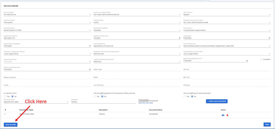Open Date Of Joining Present Duty calendar icon
This screenshot has width=275, height=129.
click(x=90, y=69)
